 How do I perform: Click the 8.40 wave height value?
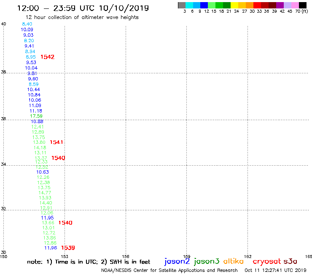point(27,24)
